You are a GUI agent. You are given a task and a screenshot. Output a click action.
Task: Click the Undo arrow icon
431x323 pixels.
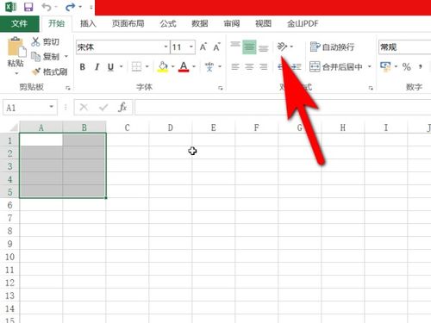(47, 7)
